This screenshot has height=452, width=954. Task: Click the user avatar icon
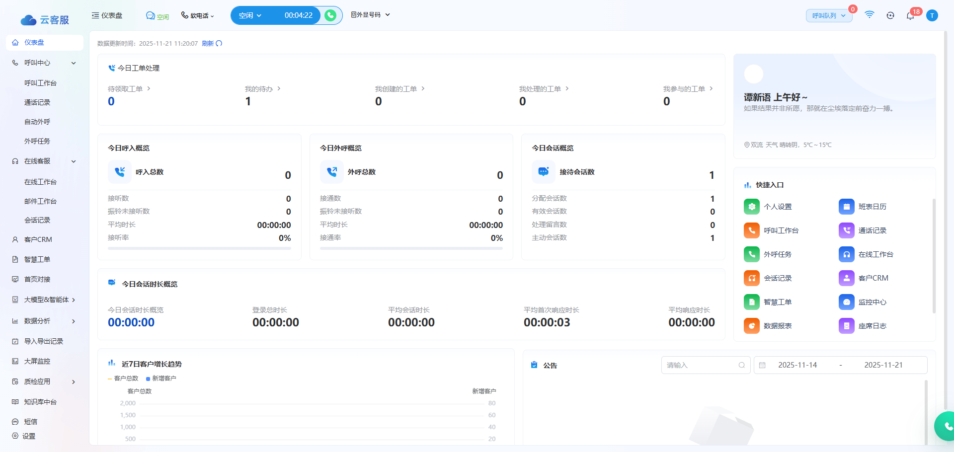pyautogui.click(x=932, y=15)
